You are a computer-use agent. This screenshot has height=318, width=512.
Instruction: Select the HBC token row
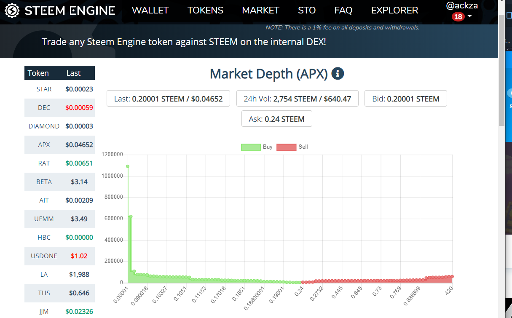[x=59, y=238]
